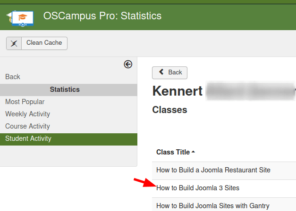Click the OSCampus Pro logo icon
The width and height of the screenshot is (296, 211).
point(20,19)
